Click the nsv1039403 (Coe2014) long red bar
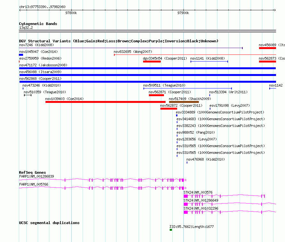The height and width of the screenshot is (242, 285). point(105,102)
